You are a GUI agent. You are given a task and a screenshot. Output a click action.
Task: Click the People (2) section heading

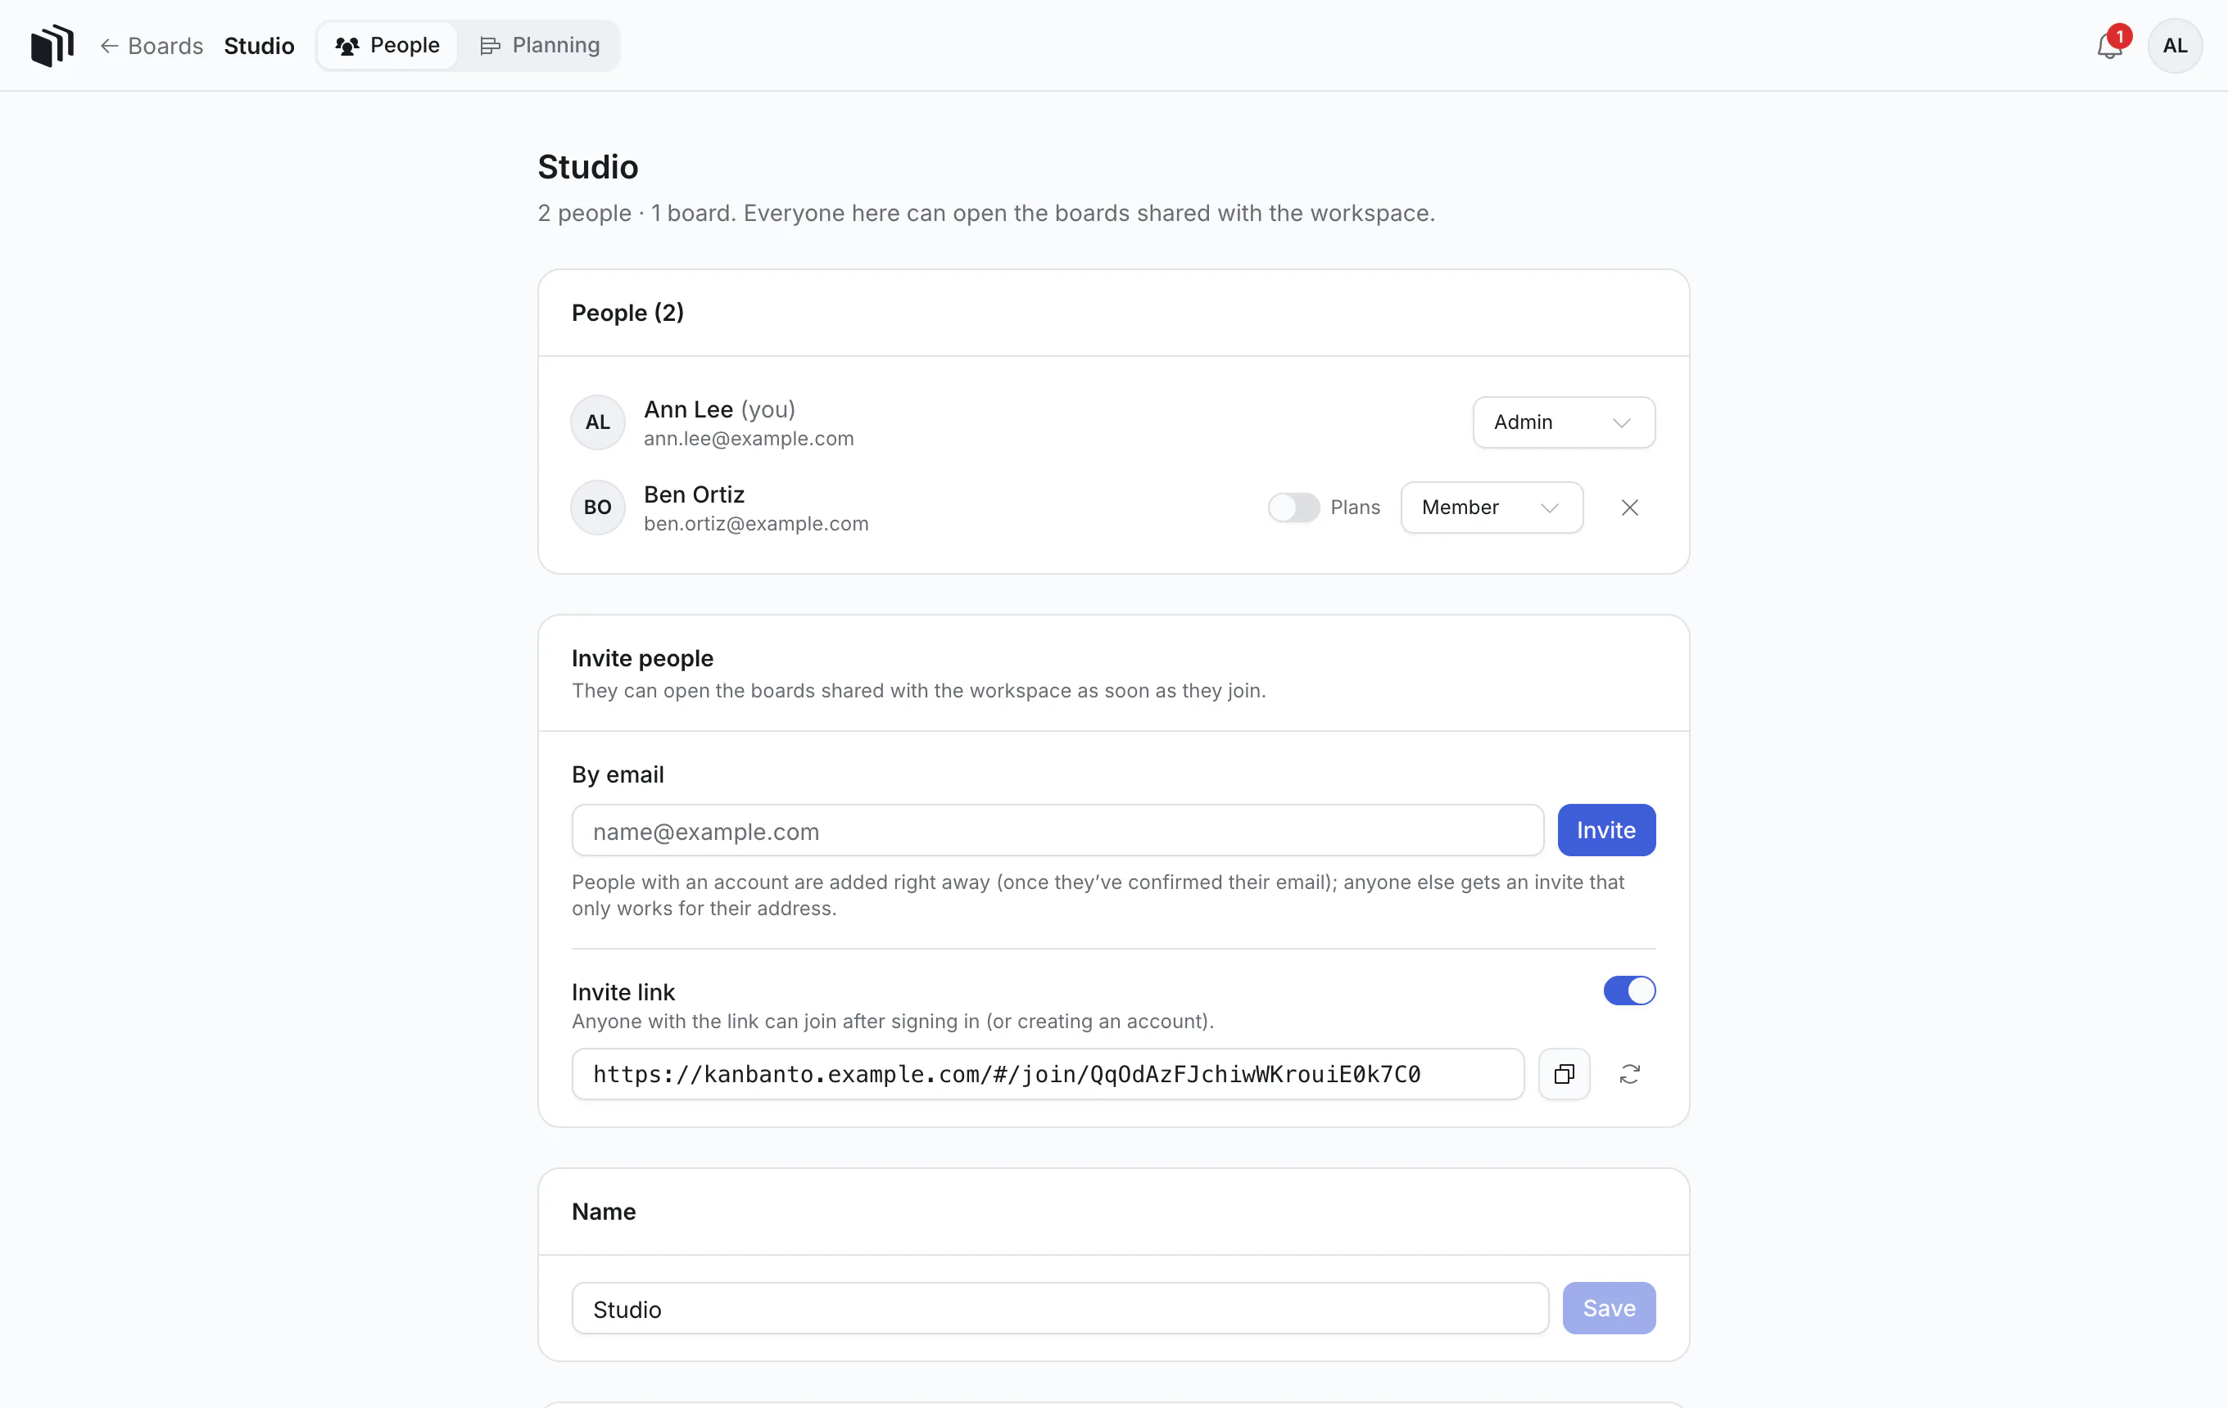[627, 313]
